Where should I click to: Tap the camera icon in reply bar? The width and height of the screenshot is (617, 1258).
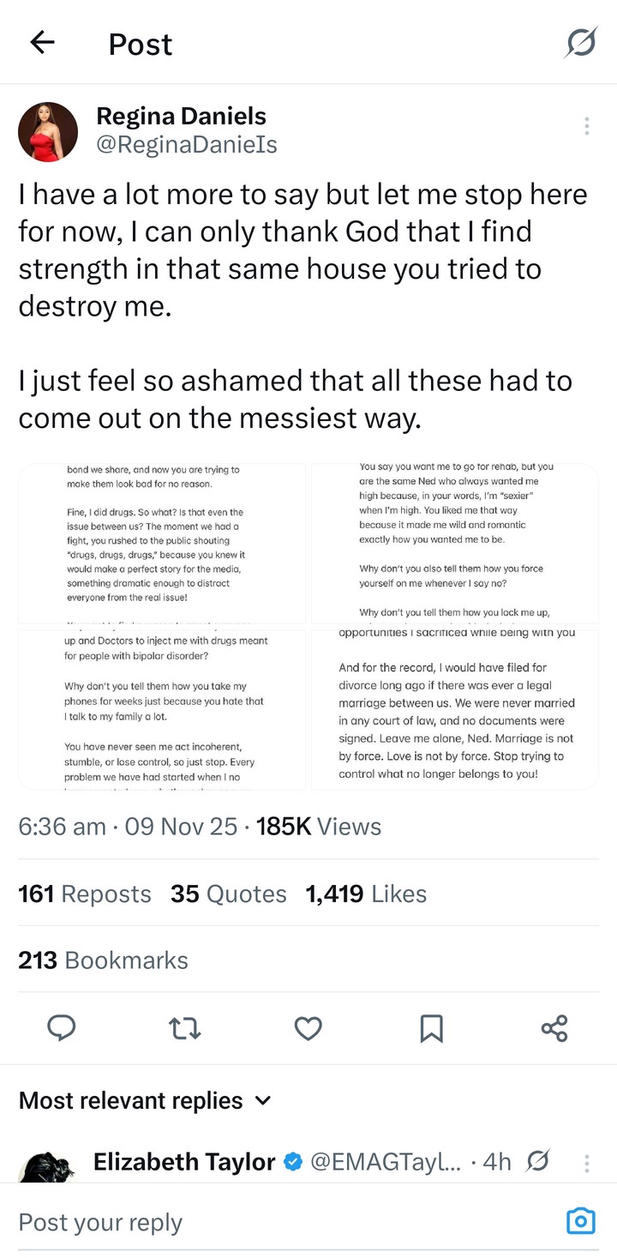[x=580, y=1221]
